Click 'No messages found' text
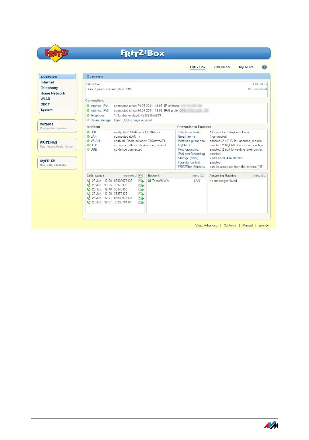Image resolution: width=309 pixels, height=440 pixels. point(223,181)
